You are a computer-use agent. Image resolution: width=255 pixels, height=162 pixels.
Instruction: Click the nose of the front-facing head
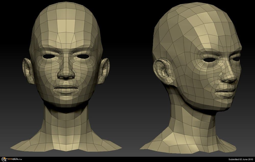pos(66,74)
